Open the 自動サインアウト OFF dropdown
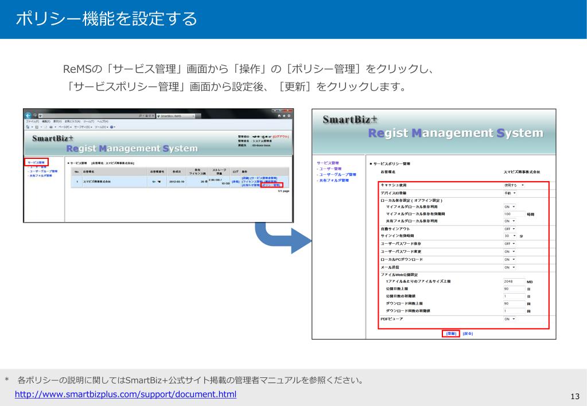Image resolution: width=587 pixels, height=406 pixels. point(510,229)
